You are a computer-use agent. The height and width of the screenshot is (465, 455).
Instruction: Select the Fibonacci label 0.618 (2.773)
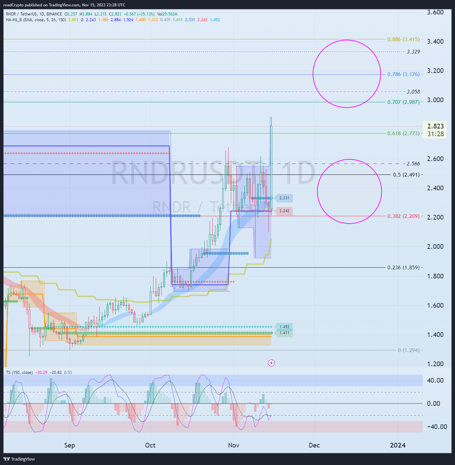(404, 133)
